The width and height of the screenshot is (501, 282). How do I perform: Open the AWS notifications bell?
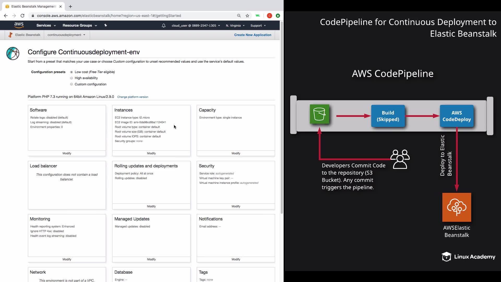click(x=164, y=26)
